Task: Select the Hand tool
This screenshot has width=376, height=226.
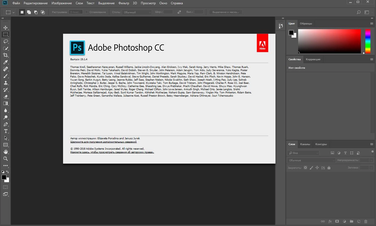Action: (6, 152)
